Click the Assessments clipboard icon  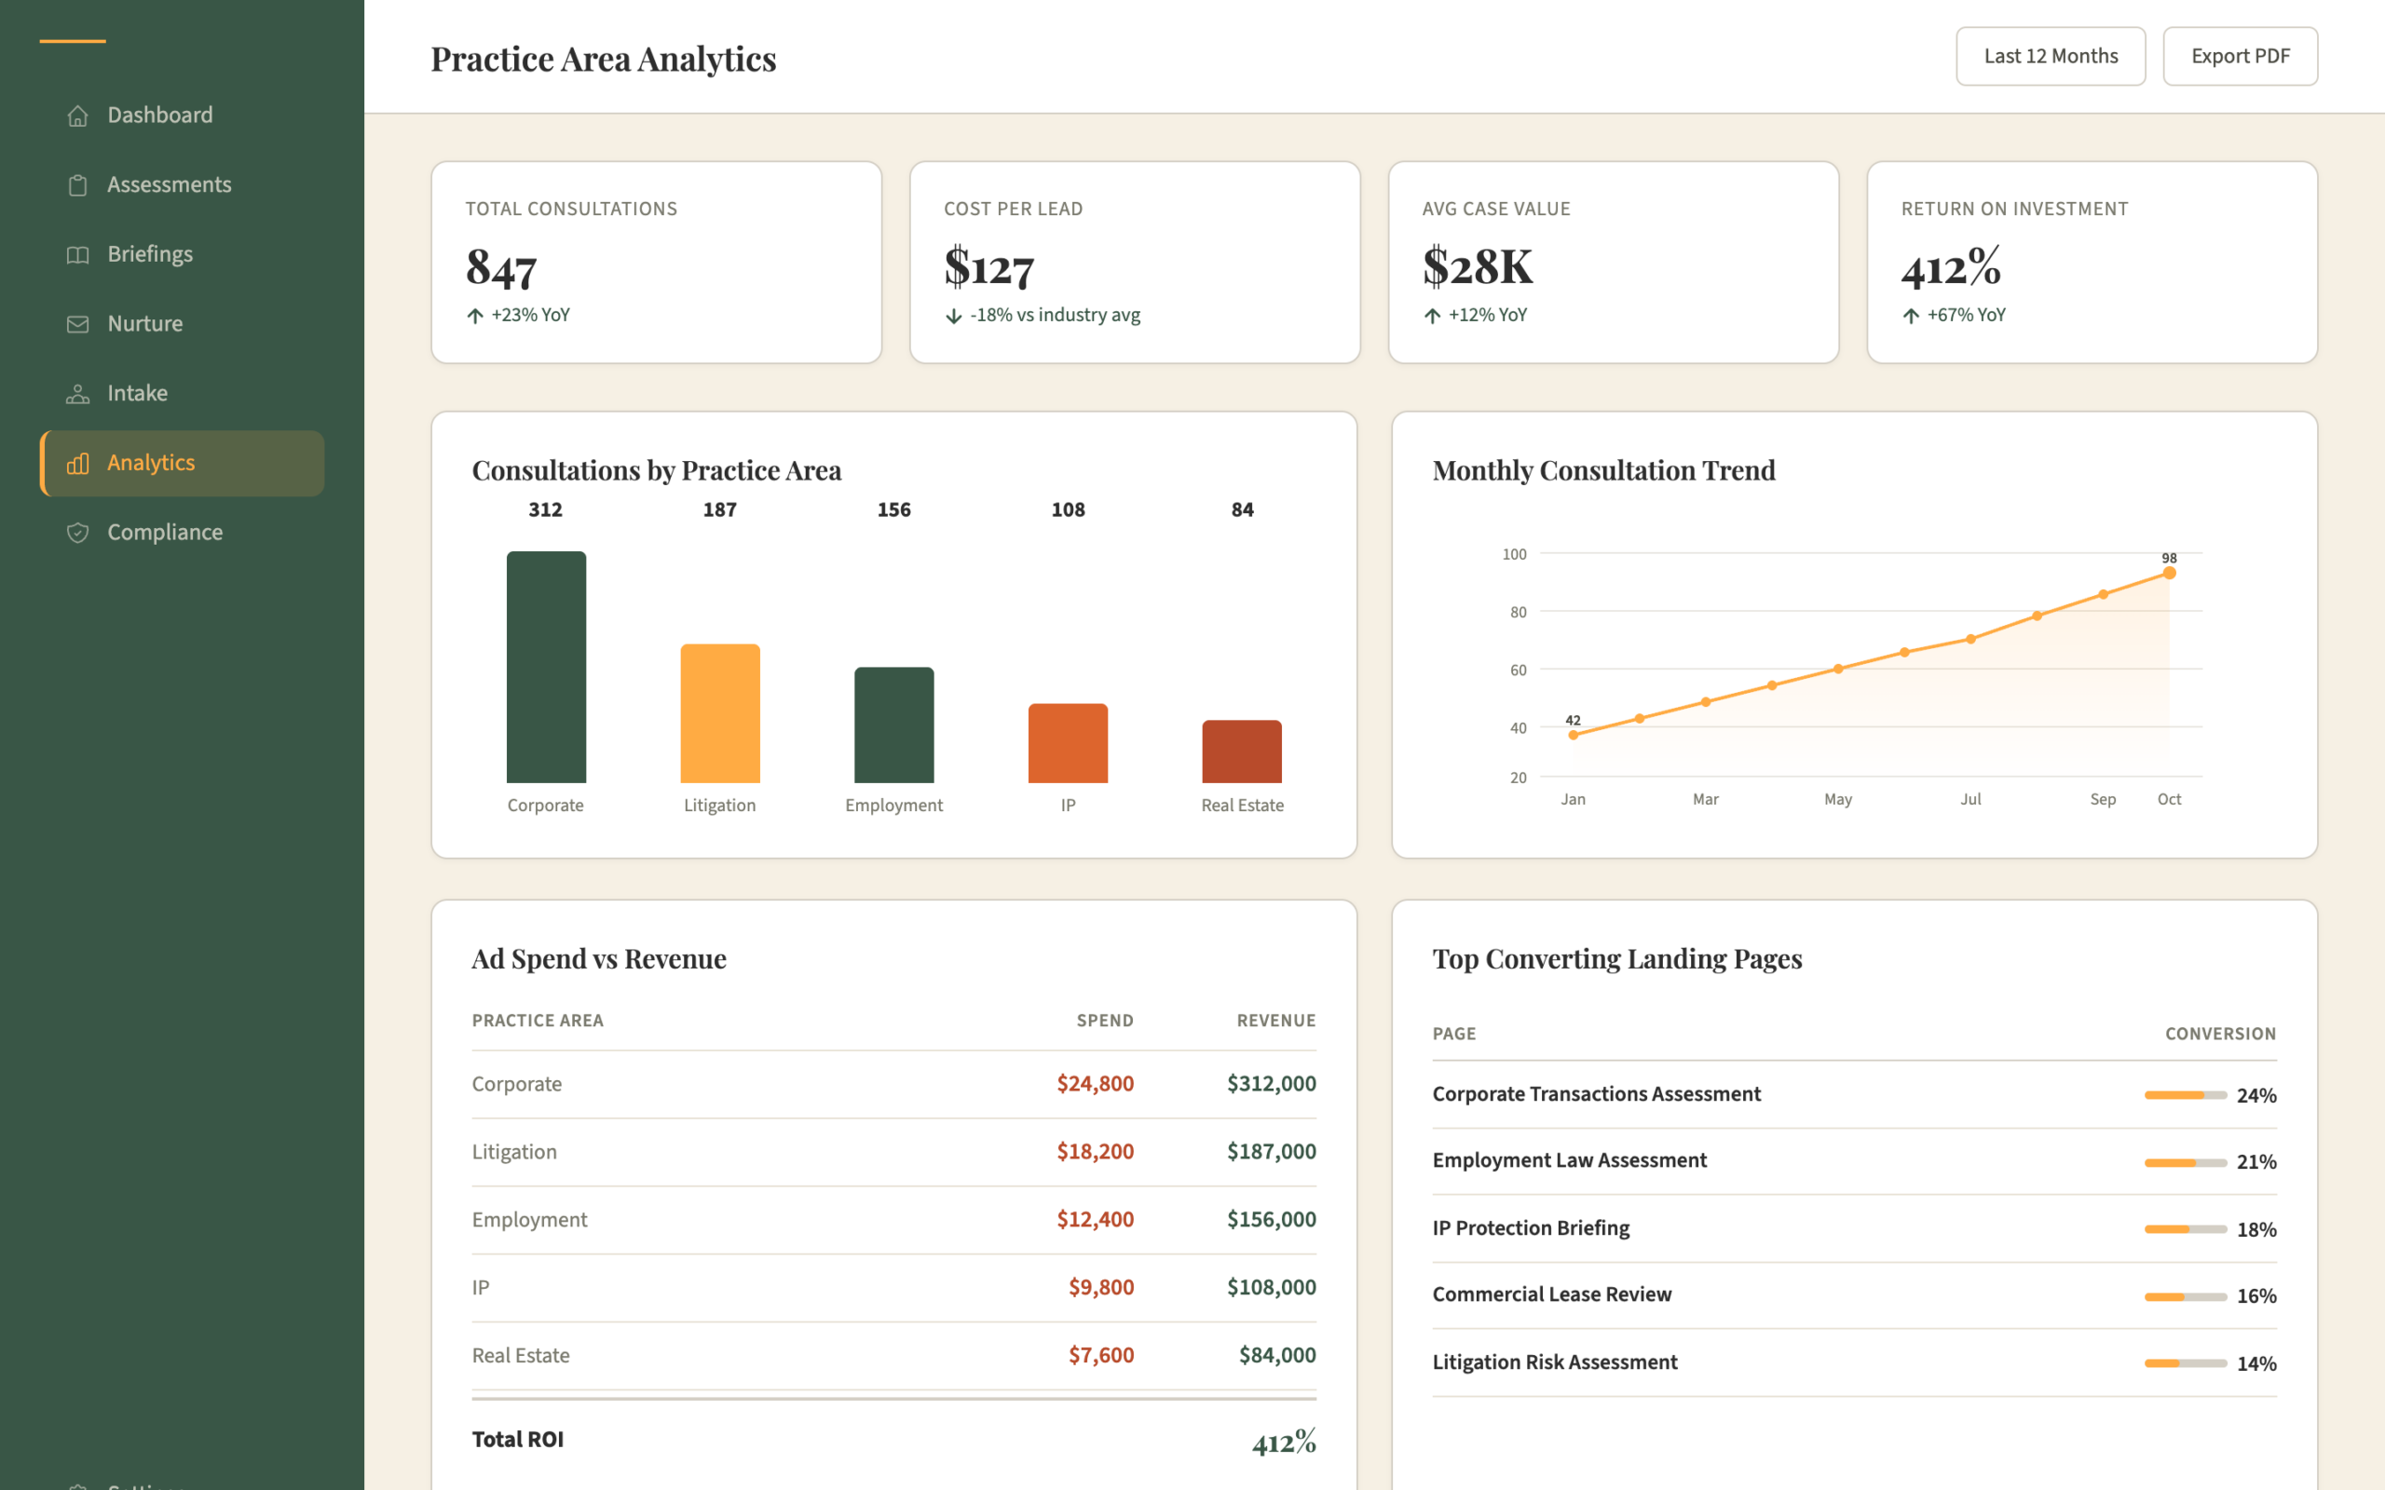(78, 185)
